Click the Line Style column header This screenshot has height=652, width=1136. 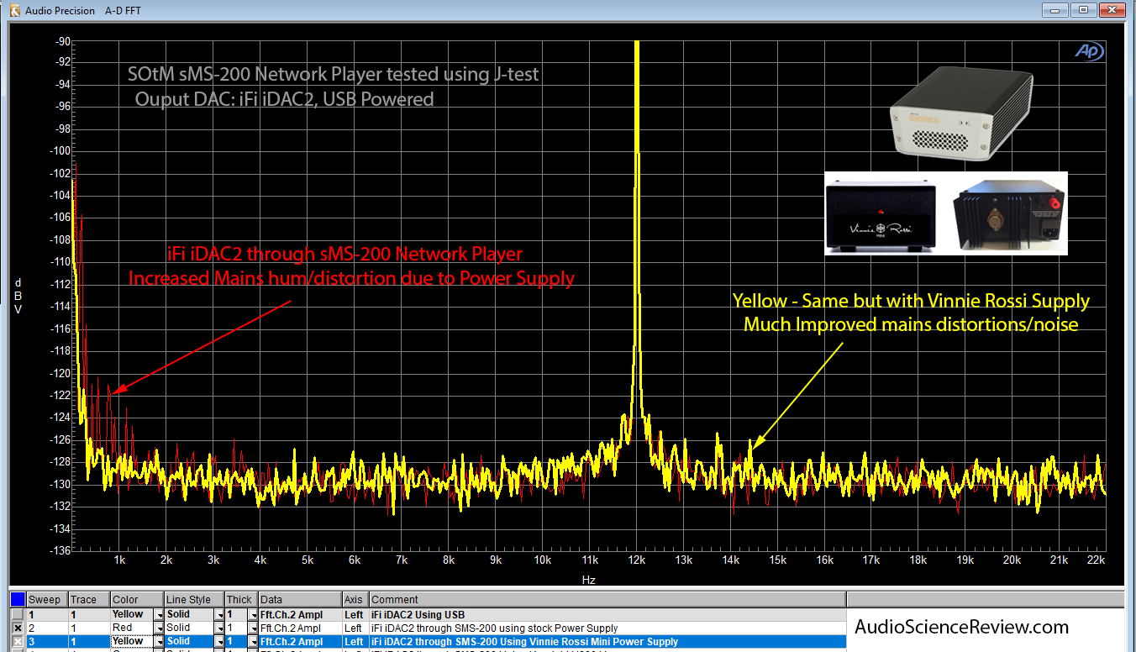coord(194,599)
